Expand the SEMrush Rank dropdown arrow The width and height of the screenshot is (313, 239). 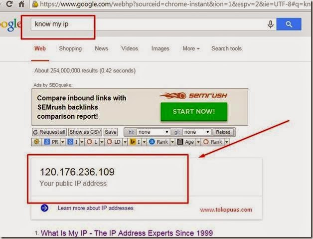(x=227, y=142)
